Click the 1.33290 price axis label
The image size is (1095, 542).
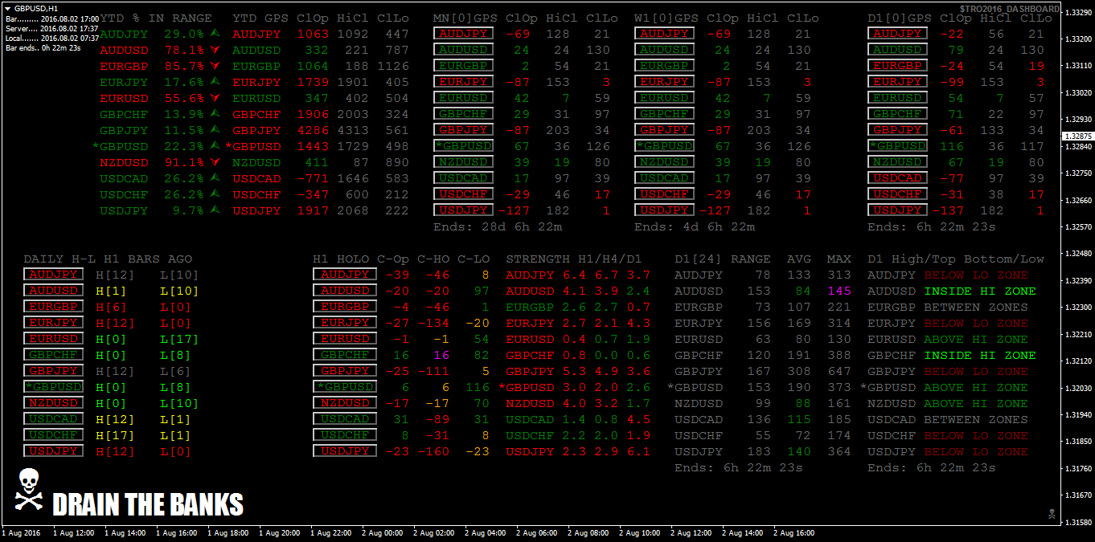pos(1078,12)
